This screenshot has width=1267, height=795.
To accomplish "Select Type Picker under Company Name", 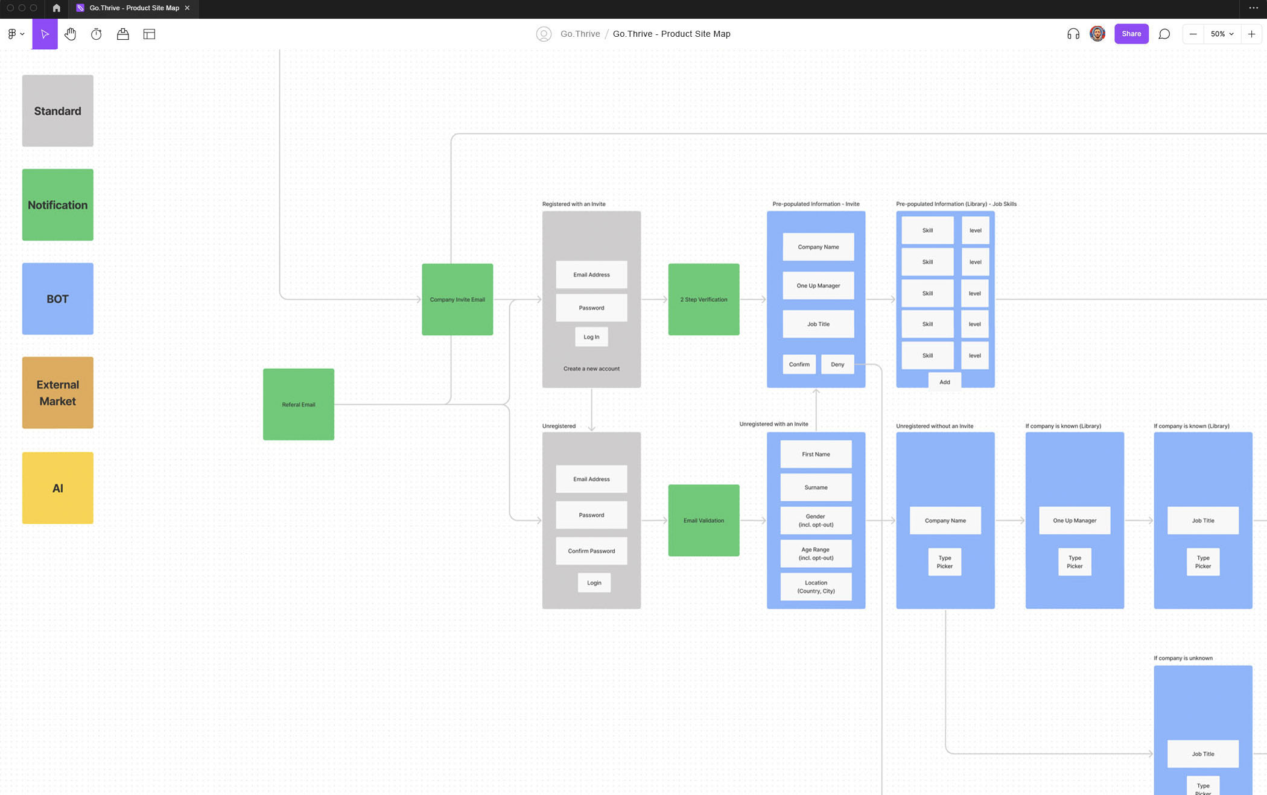I will (x=945, y=562).
